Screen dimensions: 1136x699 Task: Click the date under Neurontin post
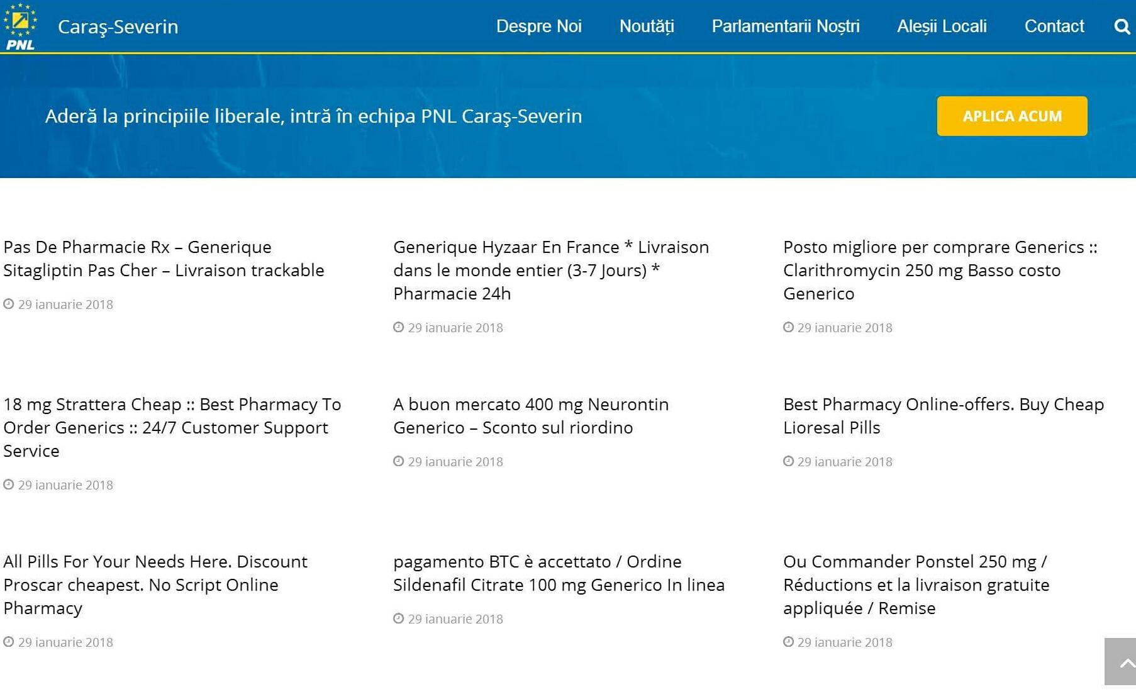click(455, 462)
